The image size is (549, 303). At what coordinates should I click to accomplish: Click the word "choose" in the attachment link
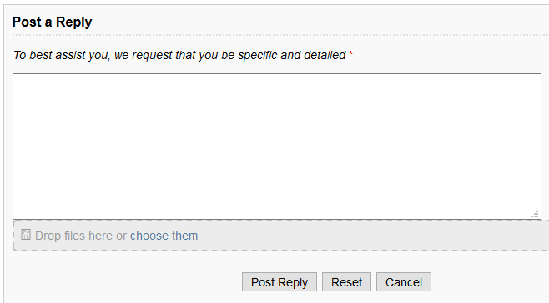pyautogui.click(x=149, y=236)
